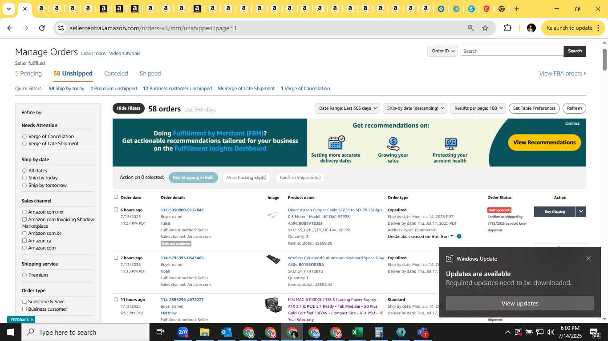Check the Amazon.ca sales channel
The height and width of the screenshot is (341, 608).
tap(24, 241)
